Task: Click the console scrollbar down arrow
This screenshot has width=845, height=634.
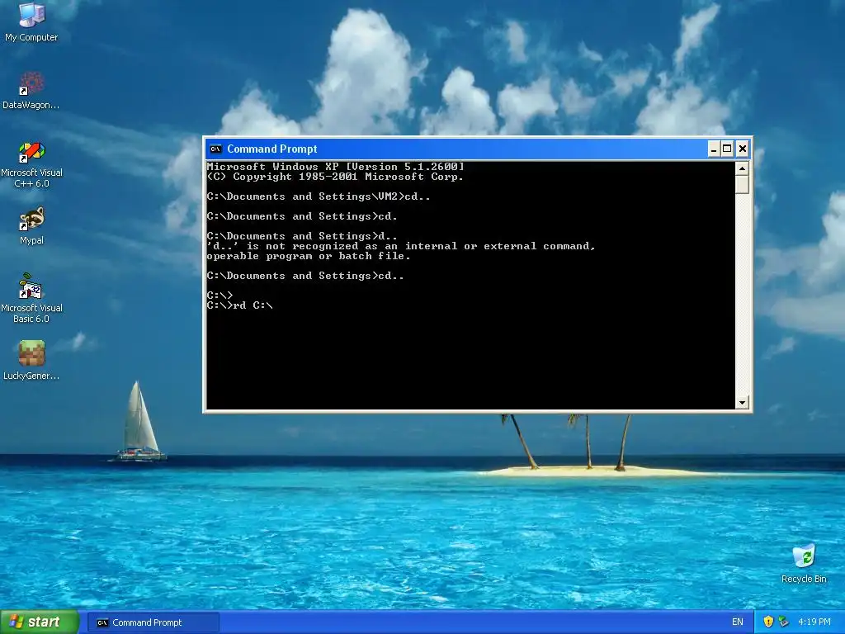Action: pyautogui.click(x=742, y=402)
